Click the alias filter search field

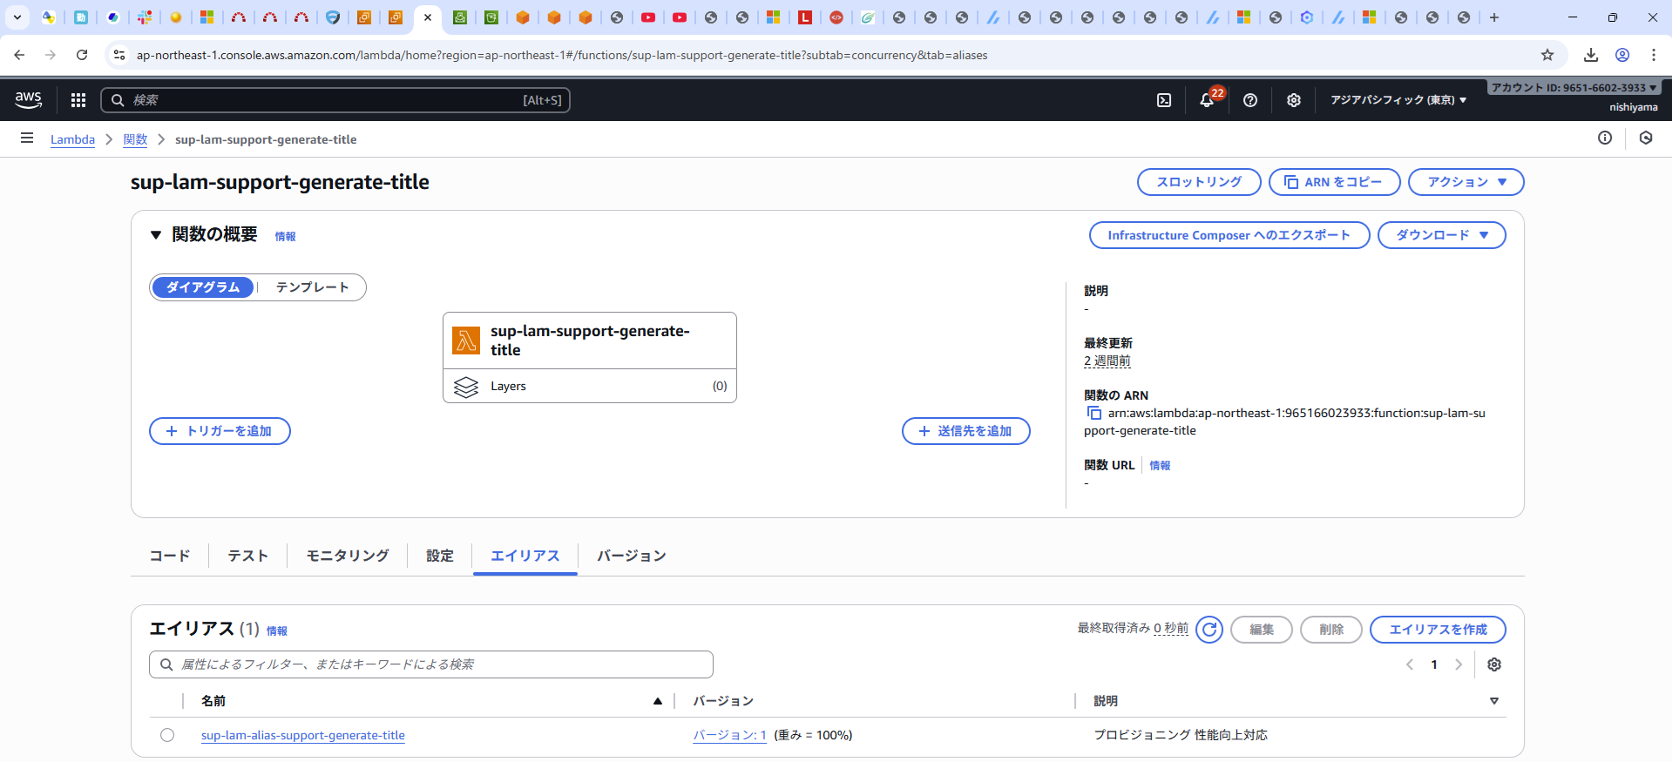point(431,664)
